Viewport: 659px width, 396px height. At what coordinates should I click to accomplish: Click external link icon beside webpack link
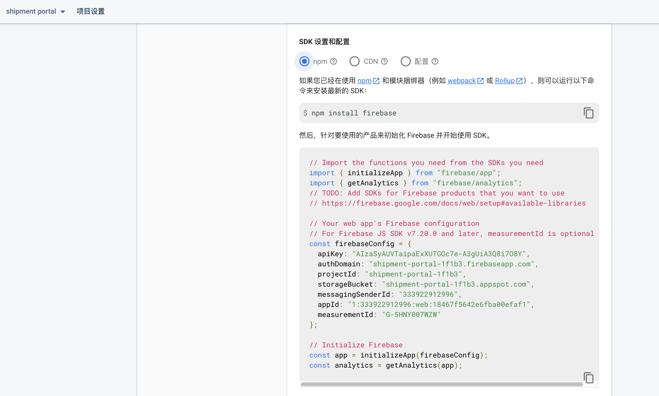pos(480,81)
